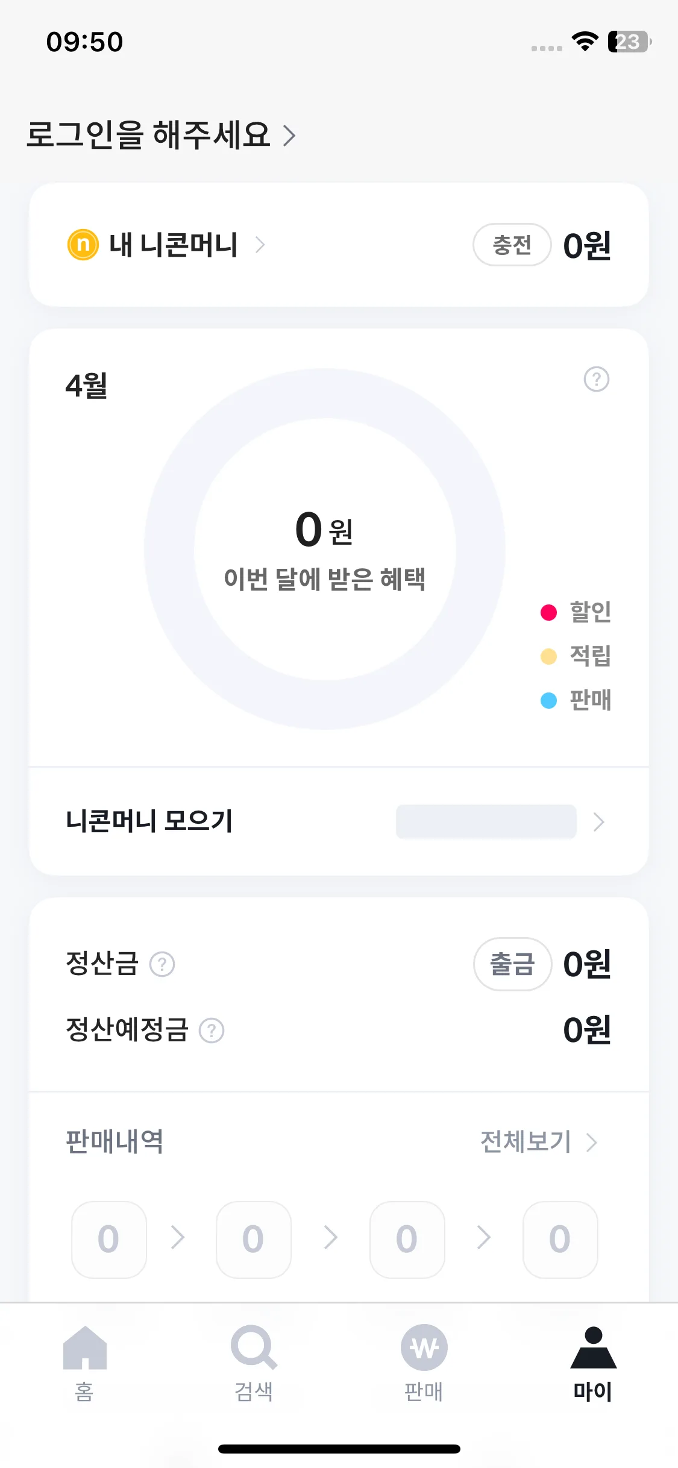Tap the benefits donut chart center
Image resolution: width=678 pixels, height=1468 pixels.
click(x=325, y=549)
